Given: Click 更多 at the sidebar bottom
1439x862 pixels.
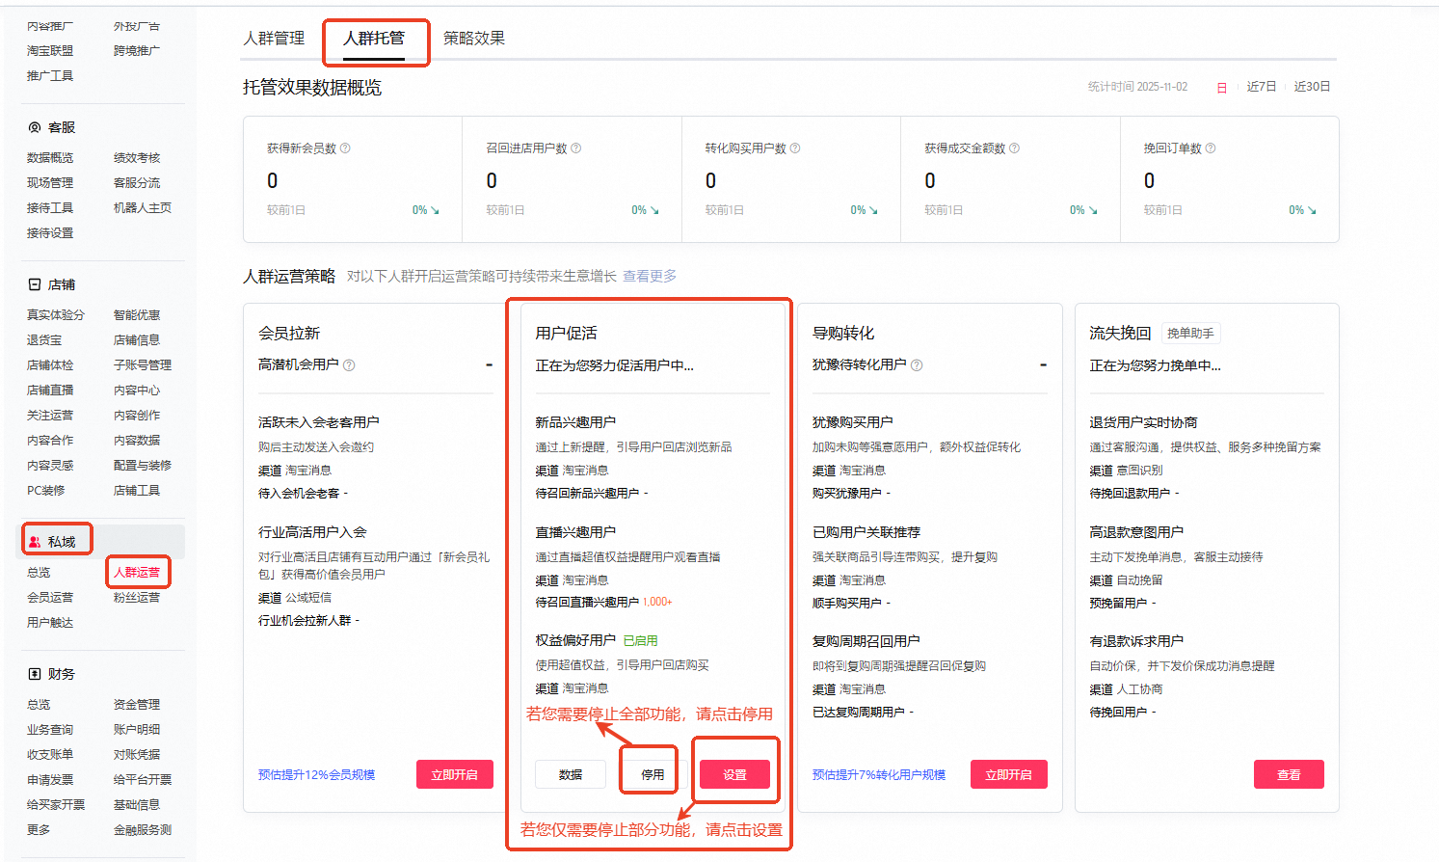Looking at the screenshot, I should point(39,830).
